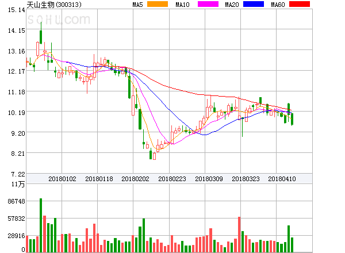Click the 13.16 price axis label
The width and height of the screenshot is (345, 253).
click(x=17, y=51)
